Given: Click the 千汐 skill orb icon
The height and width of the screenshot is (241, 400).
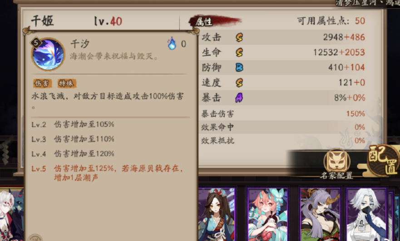Looking at the screenshot, I should tap(48, 54).
